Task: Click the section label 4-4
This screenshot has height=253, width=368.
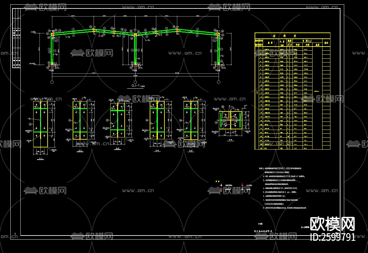Action: pos(157,151)
